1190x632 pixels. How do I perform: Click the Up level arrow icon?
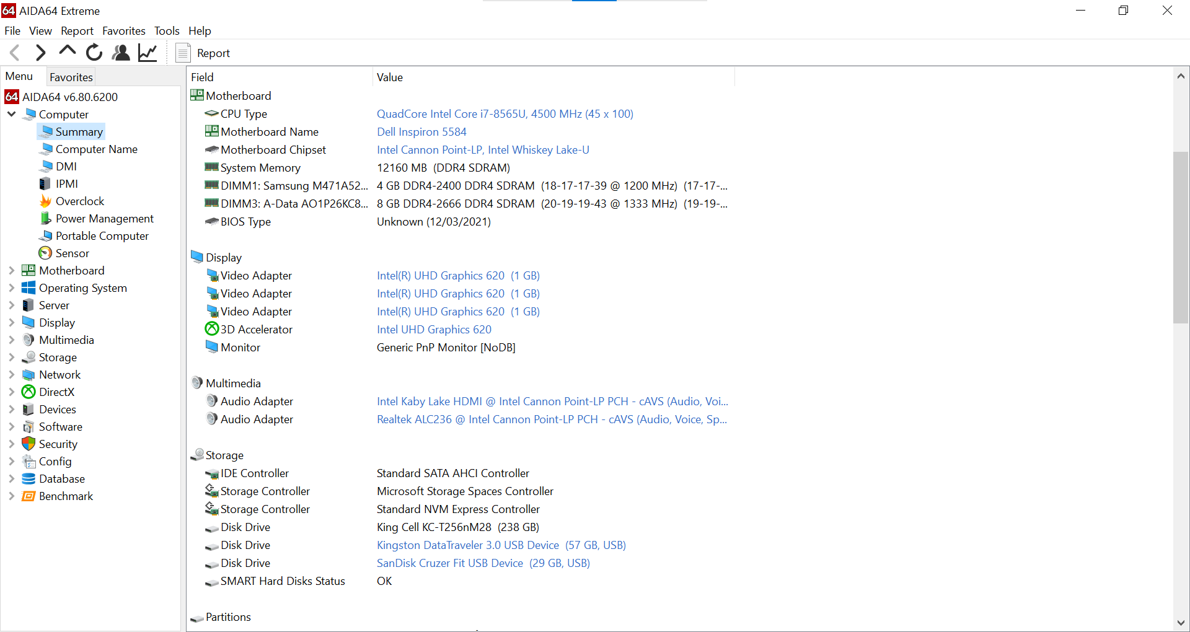[x=67, y=52]
